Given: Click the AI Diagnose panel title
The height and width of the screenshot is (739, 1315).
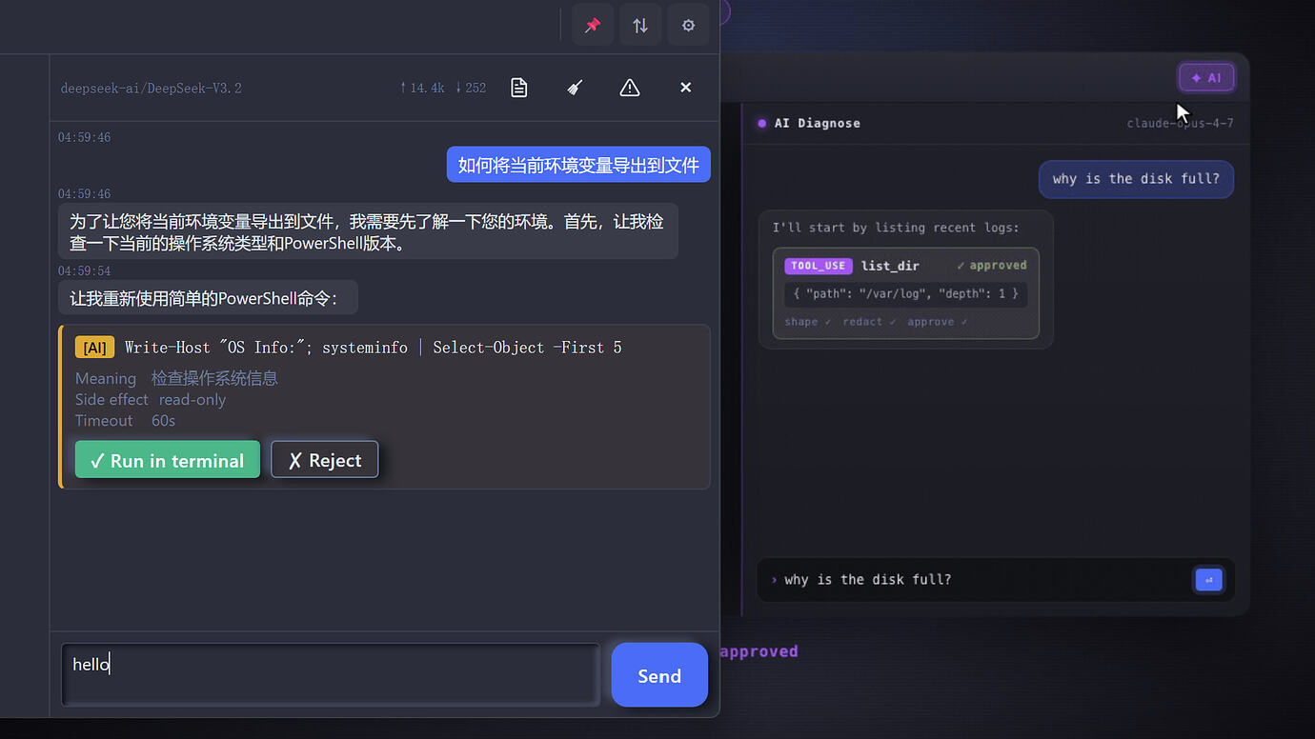Looking at the screenshot, I should point(818,123).
